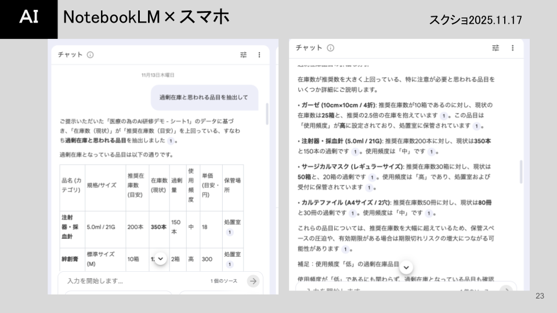Click citation 1 after 抽出しました in left panel
Image resolution: width=557 pixels, height=313 pixels.
click(171, 140)
